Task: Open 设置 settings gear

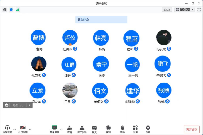Action: click(148, 129)
